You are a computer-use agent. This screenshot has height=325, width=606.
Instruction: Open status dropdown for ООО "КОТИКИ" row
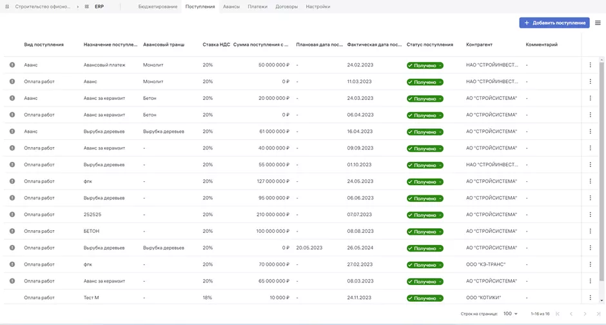(x=425, y=299)
